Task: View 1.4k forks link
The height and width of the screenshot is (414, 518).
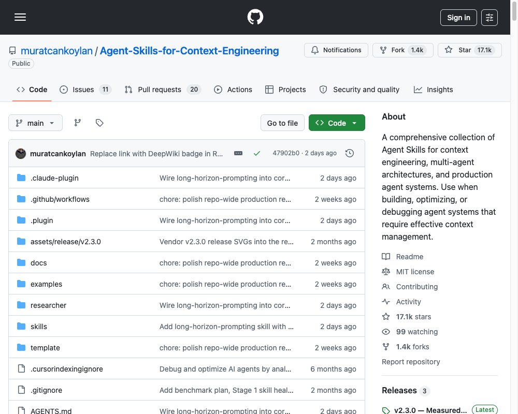Action: point(413,347)
